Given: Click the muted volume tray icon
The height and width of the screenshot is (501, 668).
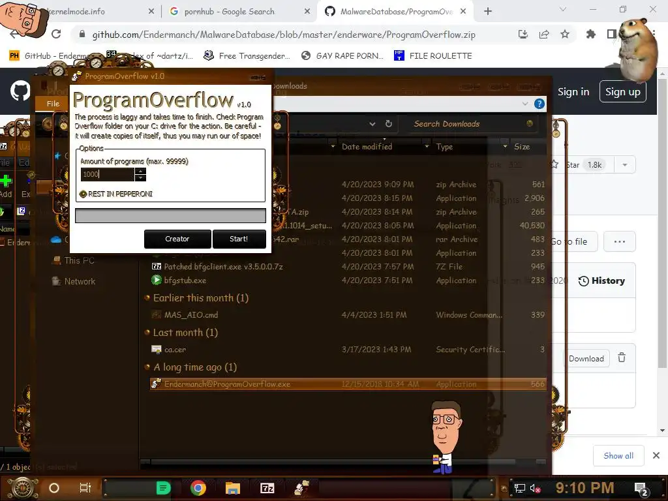Looking at the screenshot, I should point(536,489).
